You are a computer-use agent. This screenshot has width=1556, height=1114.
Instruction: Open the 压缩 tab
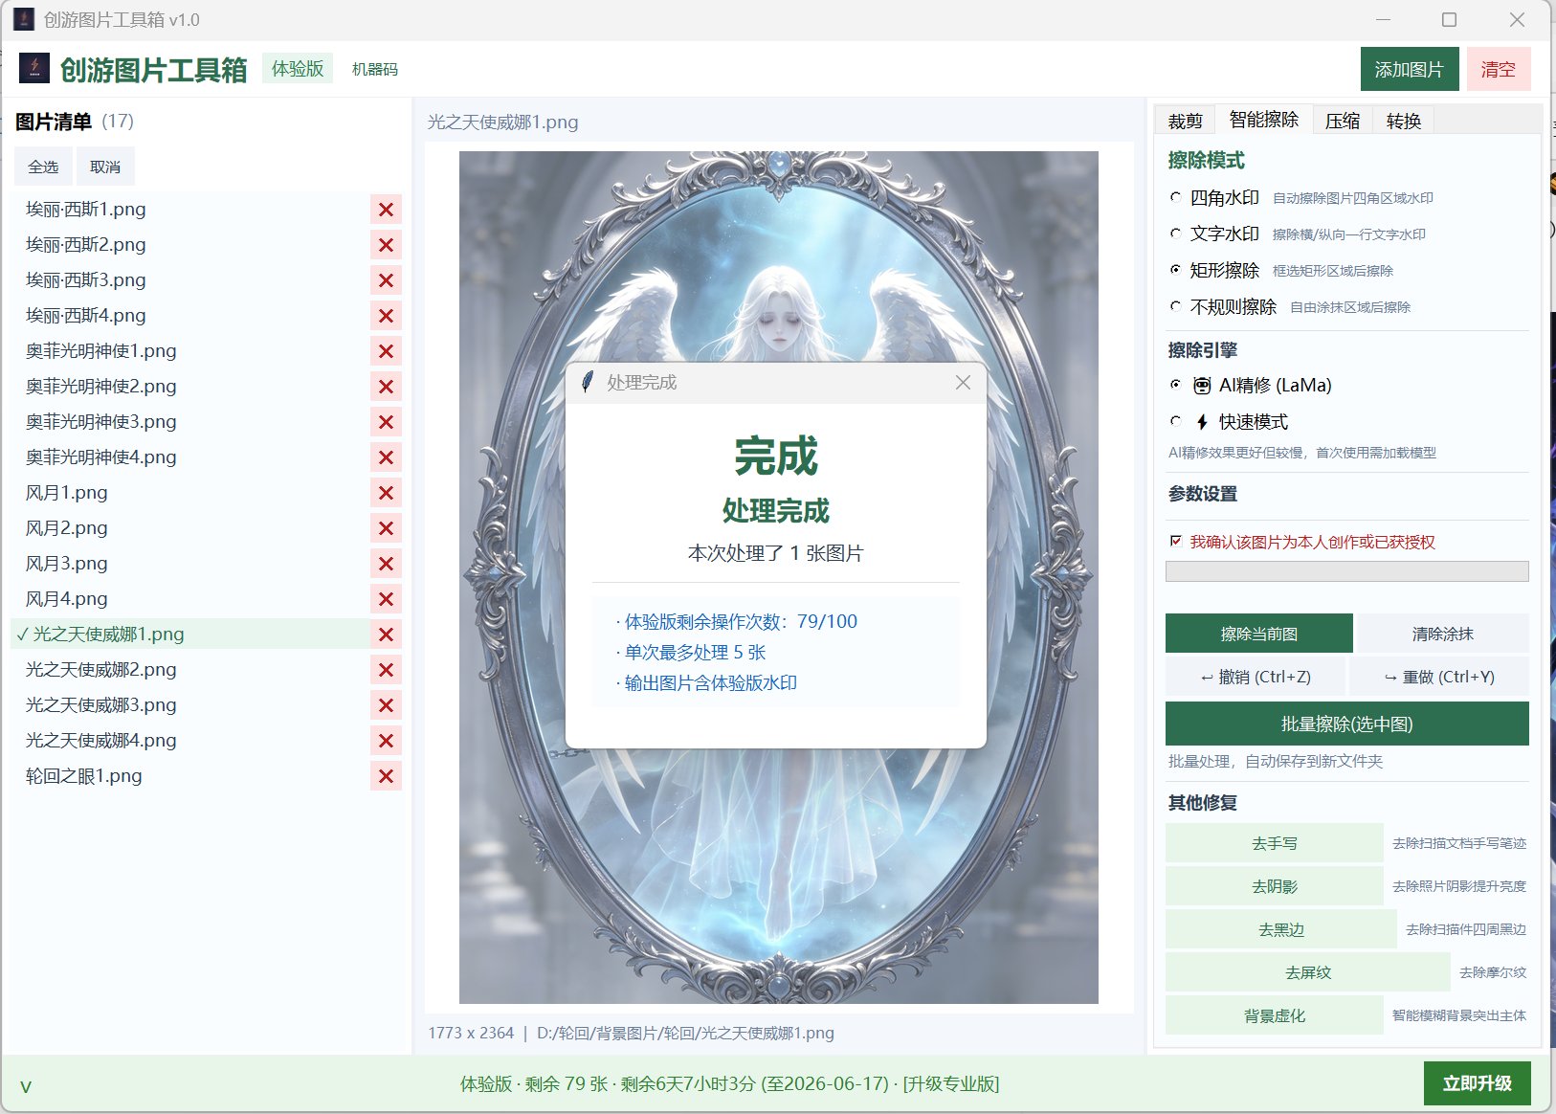tap(1343, 121)
